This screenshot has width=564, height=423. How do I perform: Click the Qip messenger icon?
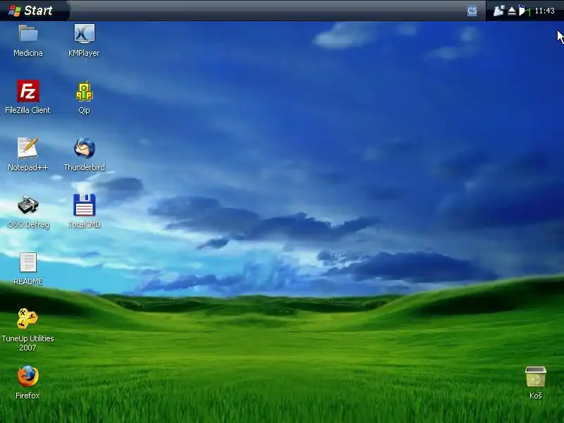tap(84, 91)
